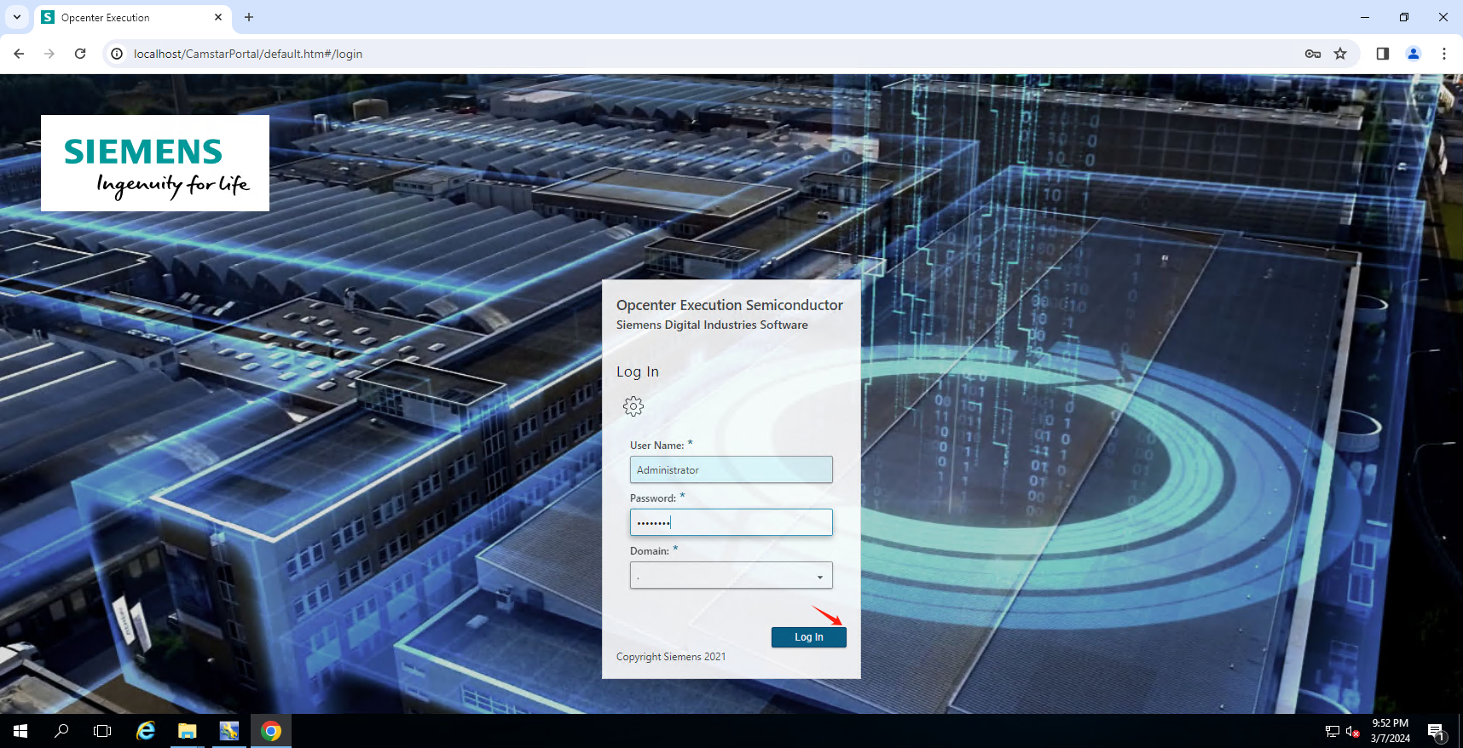The height and width of the screenshot is (748, 1463).
Task: Click the User Name label
Action: point(656,446)
